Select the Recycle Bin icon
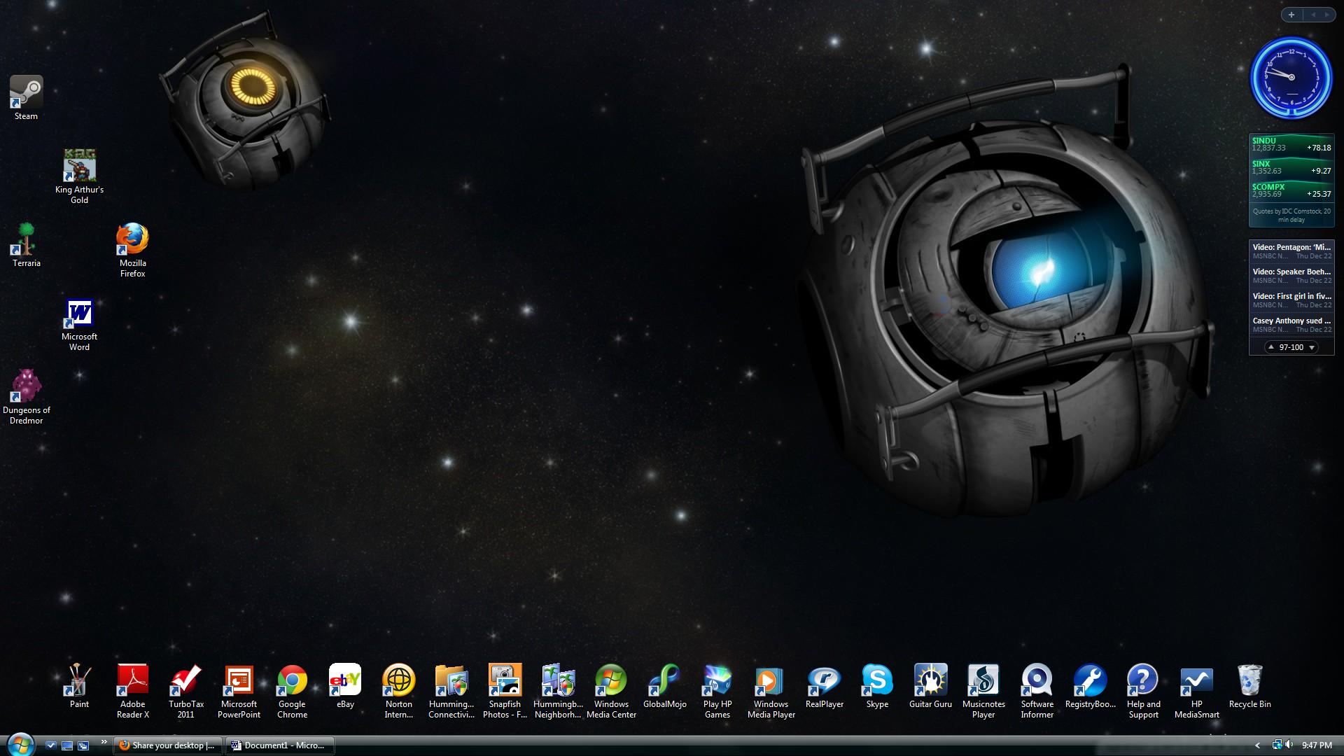 click(1249, 680)
